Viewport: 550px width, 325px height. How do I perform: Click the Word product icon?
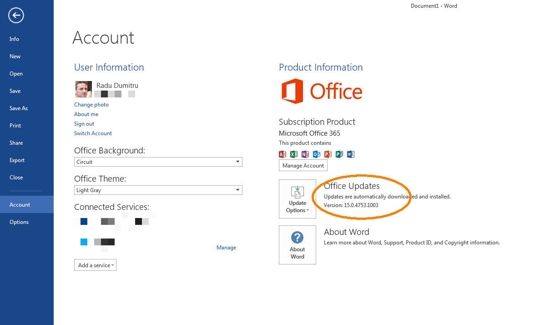pos(351,154)
